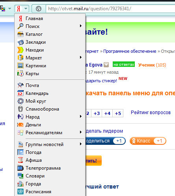The height and width of the screenshot is (196, 175).
Task: Expand the Группы новостей submenu arrow
Action: click(x=81, y=144)
